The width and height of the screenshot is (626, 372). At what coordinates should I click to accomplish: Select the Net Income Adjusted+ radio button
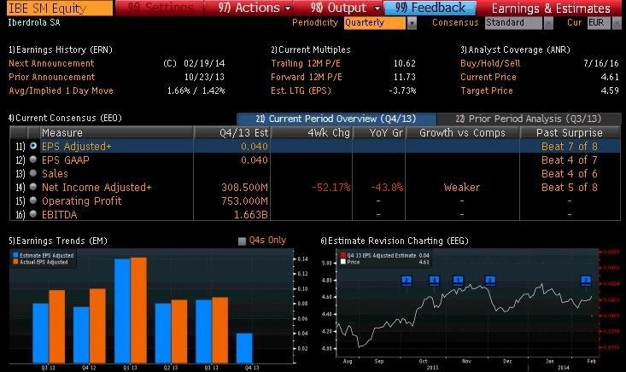pyautogui.click(x=33, y=187)
